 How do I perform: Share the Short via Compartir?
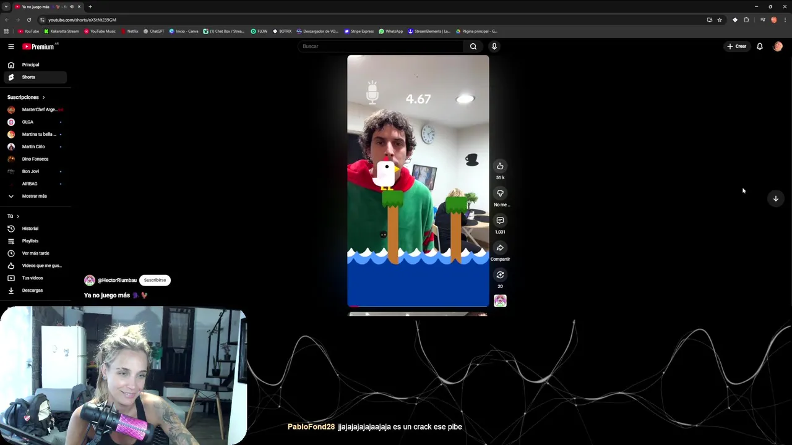500,248
